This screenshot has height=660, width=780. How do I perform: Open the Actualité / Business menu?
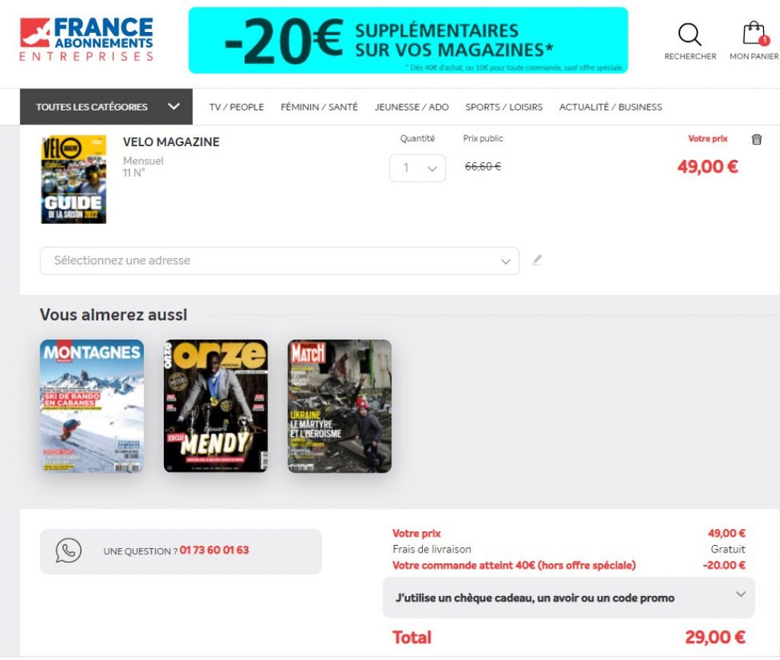(610, 107)
